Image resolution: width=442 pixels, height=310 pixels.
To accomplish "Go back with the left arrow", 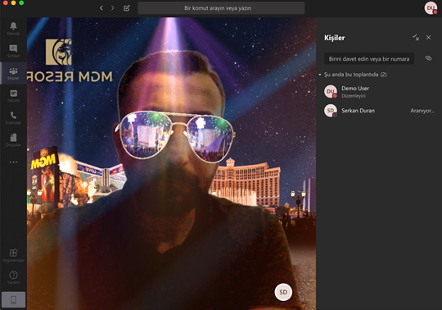I will [x=101, y=8].
